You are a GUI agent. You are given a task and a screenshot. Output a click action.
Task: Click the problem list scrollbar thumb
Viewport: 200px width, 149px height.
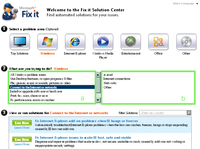coord(98,85)
